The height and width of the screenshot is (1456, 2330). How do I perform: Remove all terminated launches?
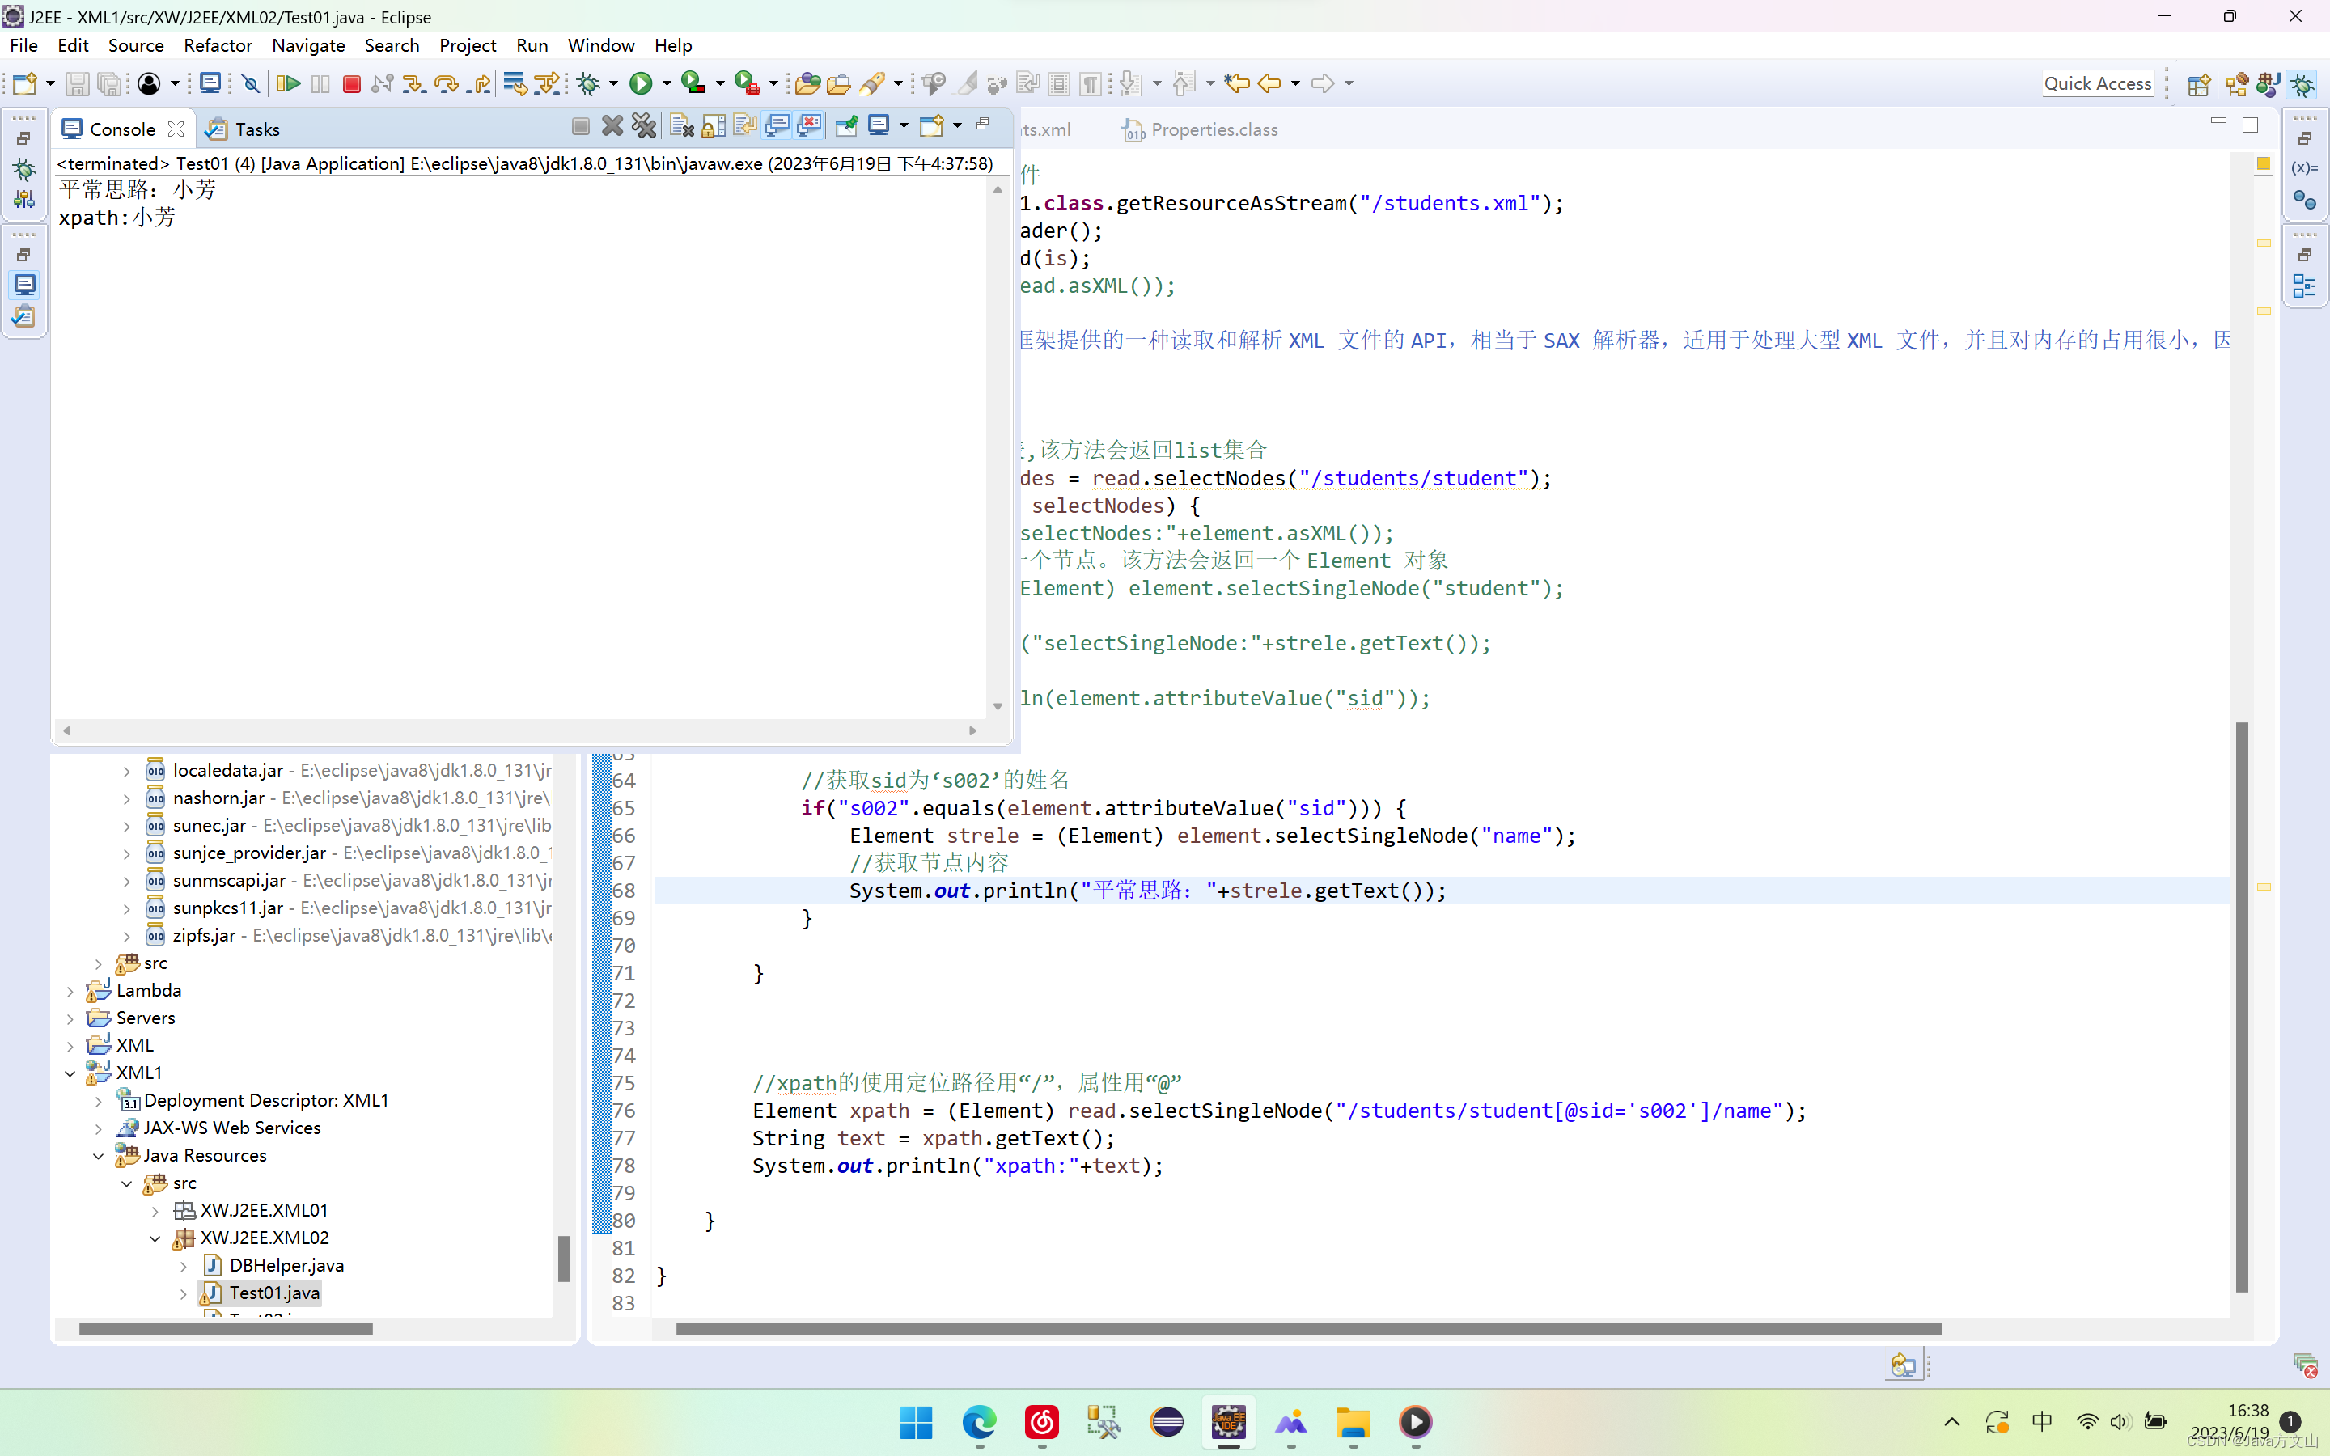pos(644,125)
